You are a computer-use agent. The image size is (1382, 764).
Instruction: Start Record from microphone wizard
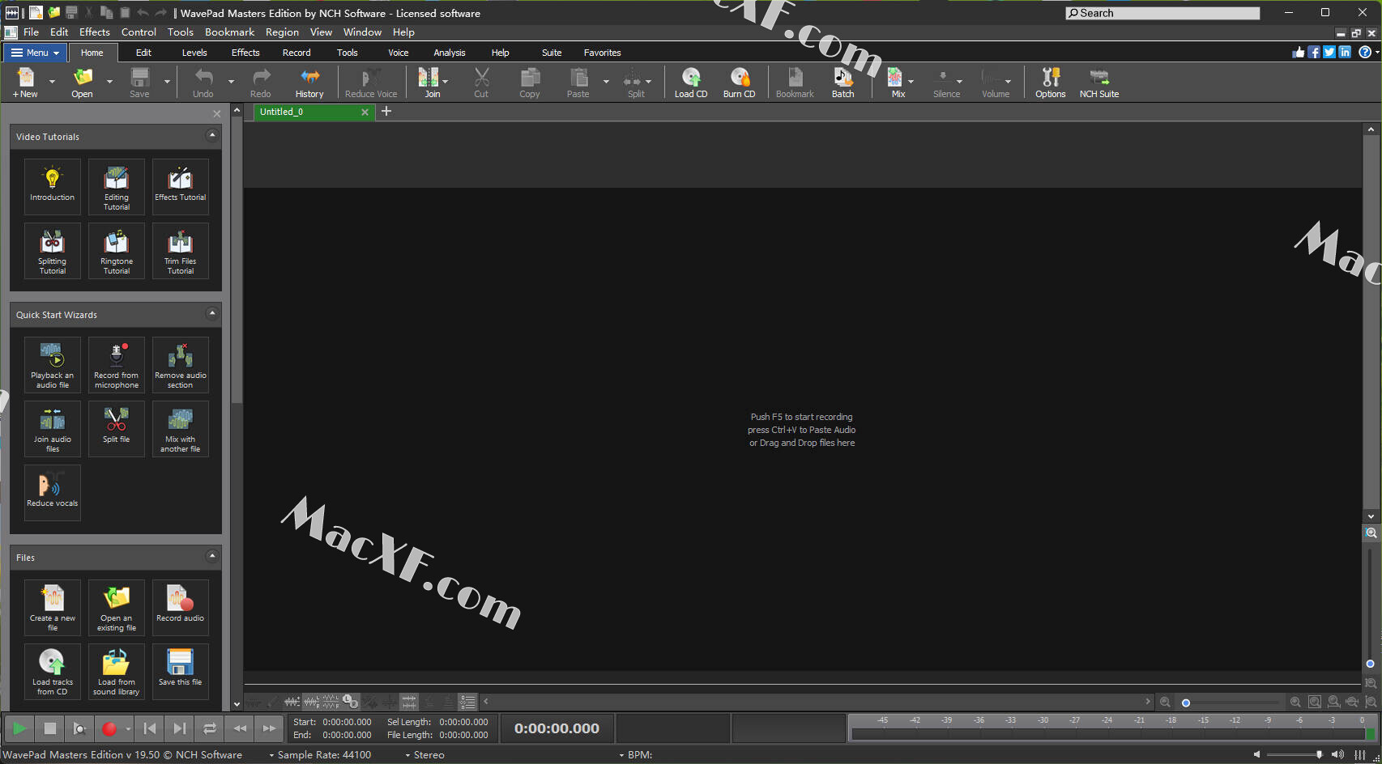117,364
